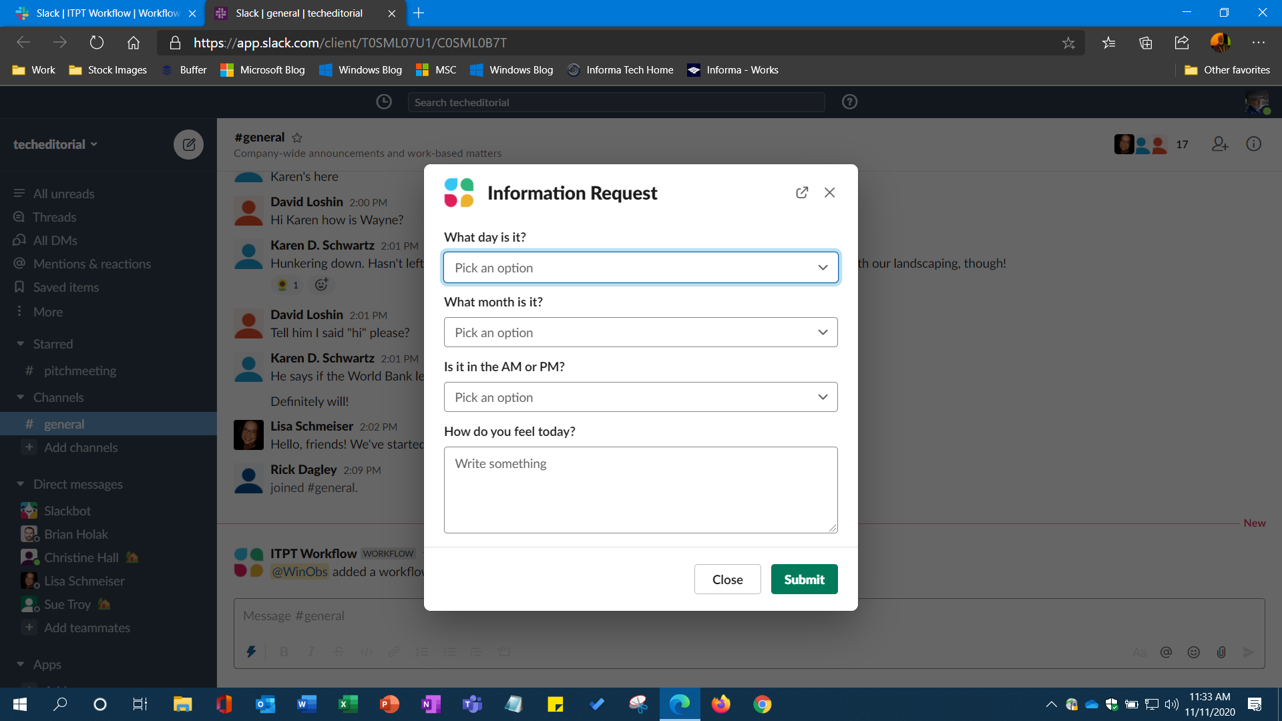Click the 'Write something' text area
Image resolution: width=1282 pixels, height=721 pixels.
pos(640,490)
